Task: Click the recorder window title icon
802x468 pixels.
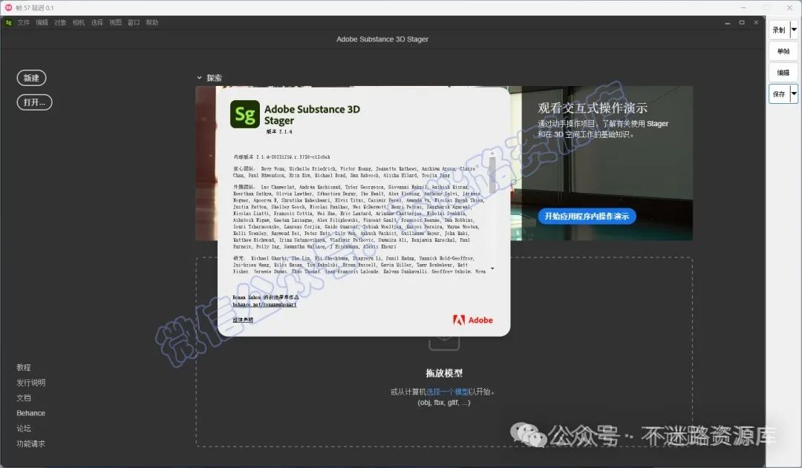Action: pyautogui.click(x=8, y=7)
